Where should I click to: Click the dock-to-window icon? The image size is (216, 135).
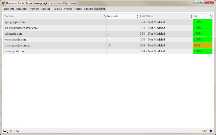click(5, 131)
